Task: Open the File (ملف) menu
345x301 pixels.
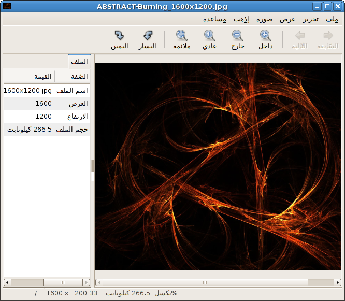Action: pyautogui.click(x=332, y=19)
